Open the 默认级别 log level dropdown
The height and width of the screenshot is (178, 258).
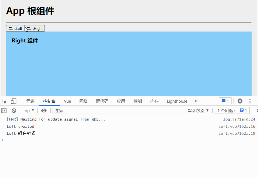point(198,110)
